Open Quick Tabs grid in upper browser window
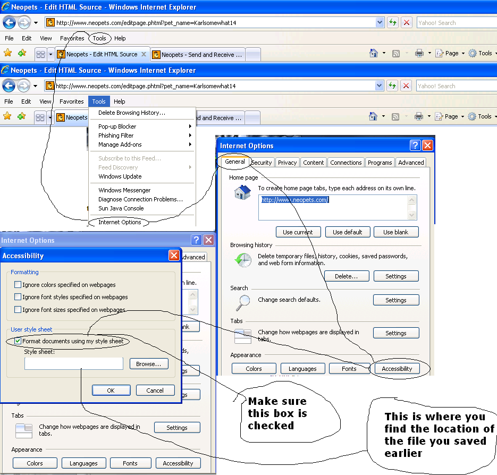Viewport: 497px width, 475px height. tap(40, 55)
